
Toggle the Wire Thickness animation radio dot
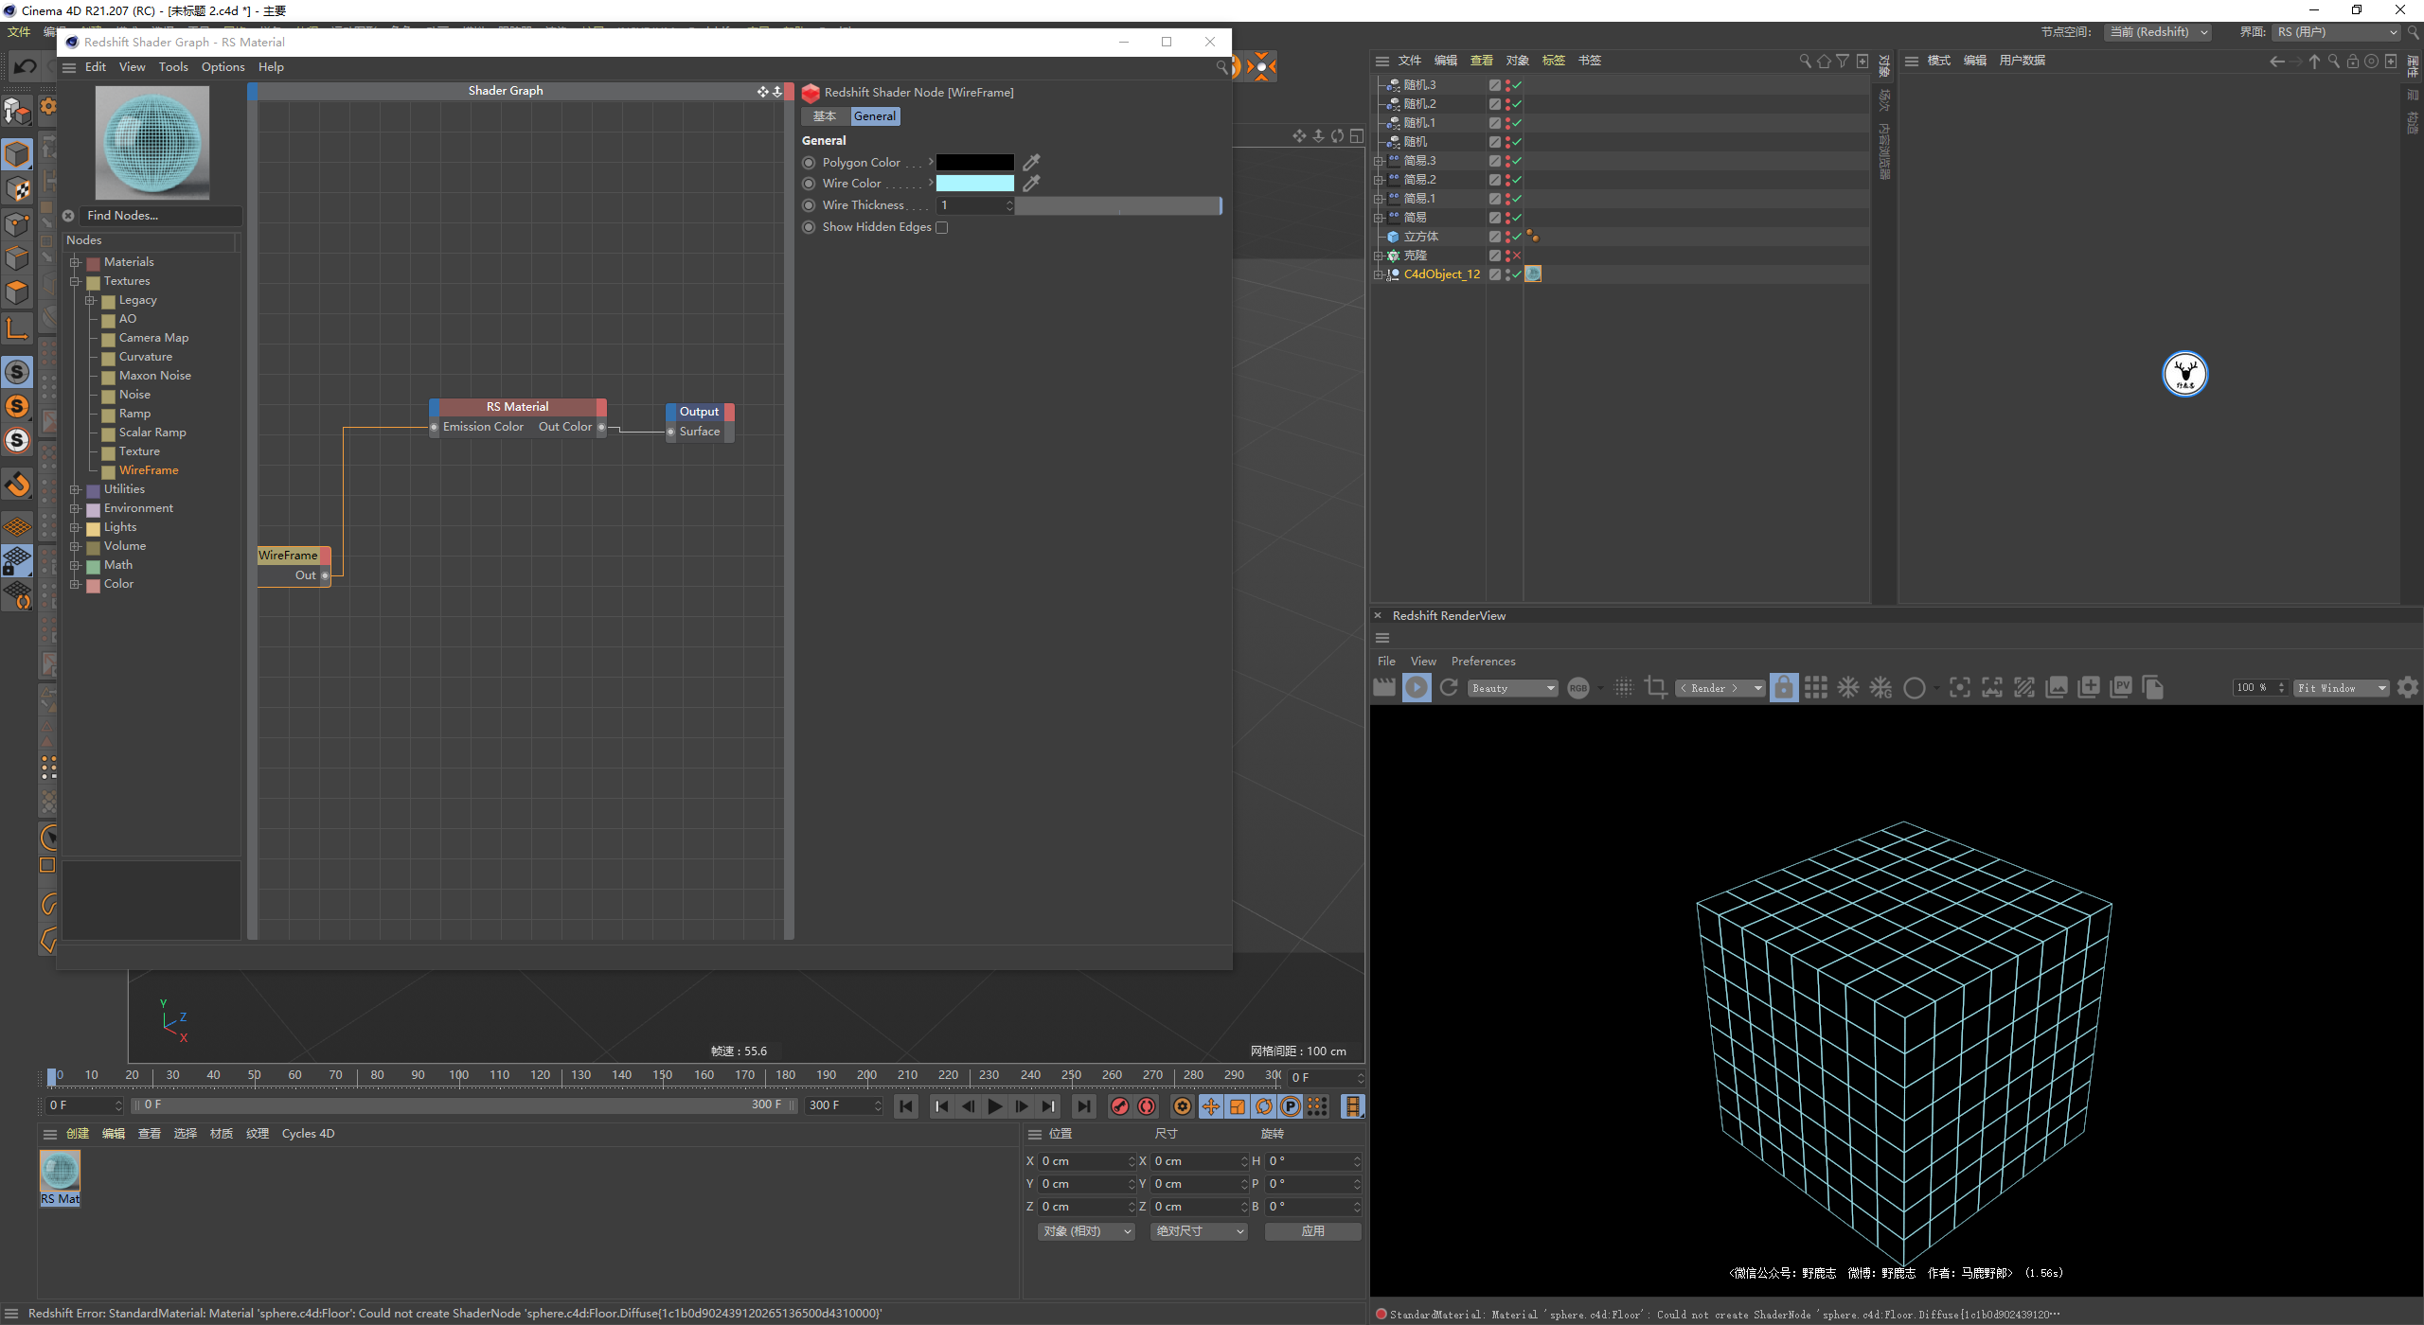[x=810, y=205]
